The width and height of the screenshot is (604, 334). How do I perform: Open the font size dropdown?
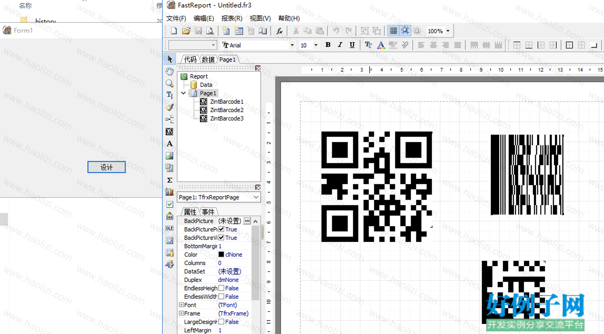click(316, 45)
